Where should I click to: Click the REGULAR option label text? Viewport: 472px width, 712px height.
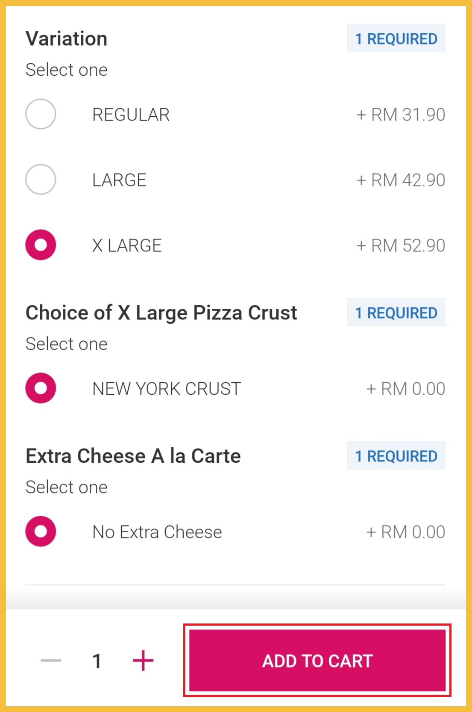click(131, 115)
